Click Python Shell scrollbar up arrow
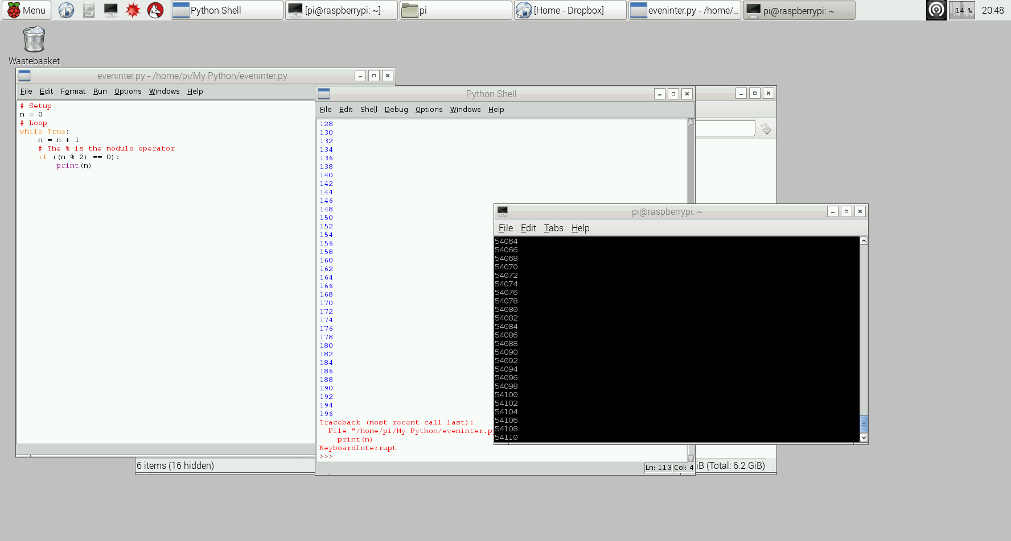1011x541 pixels. click(x=691, y=122)
